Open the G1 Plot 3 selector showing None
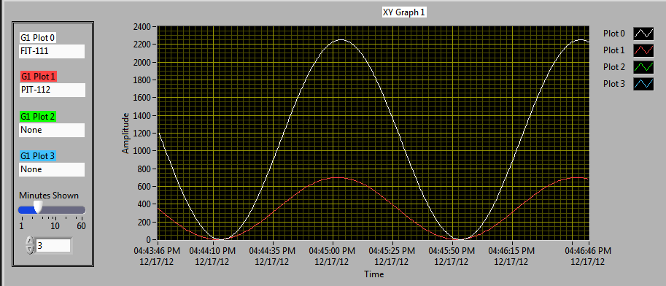This screenshot has width=666, height=286. 52,169
